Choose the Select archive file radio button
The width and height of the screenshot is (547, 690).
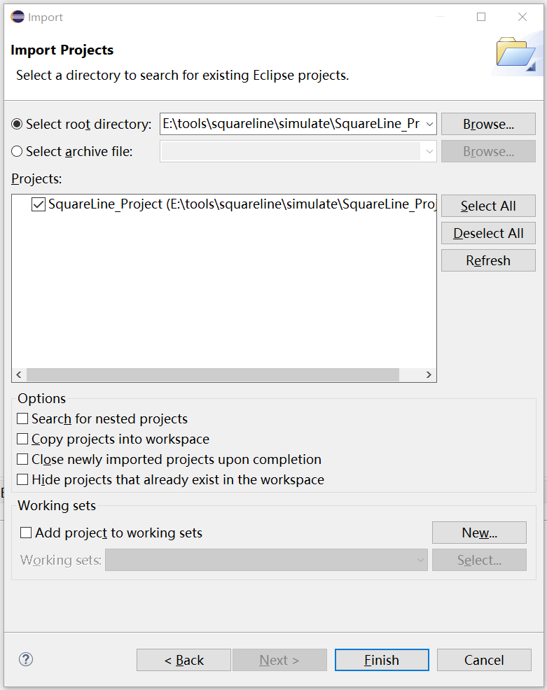coord(17,151)
